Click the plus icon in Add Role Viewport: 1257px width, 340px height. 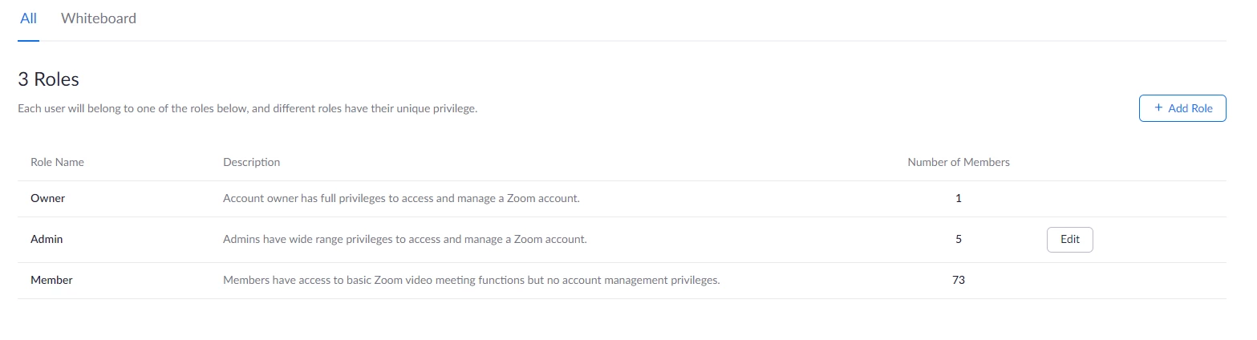1158,108
